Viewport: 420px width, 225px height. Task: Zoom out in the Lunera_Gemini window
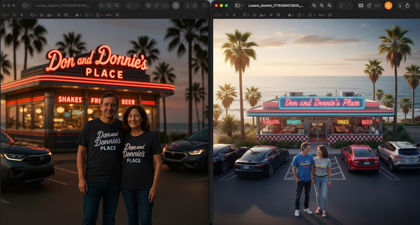pyautogui.click(x=314, y=5)
